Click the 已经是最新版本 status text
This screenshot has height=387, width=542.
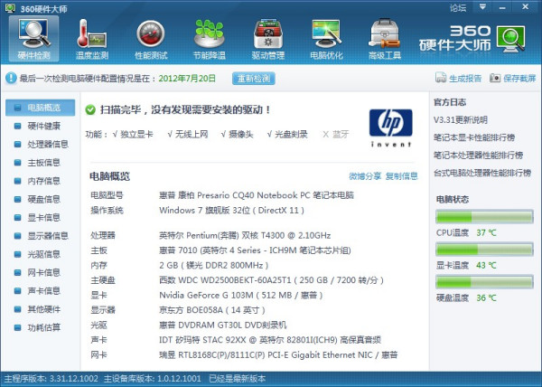point(238,379)
